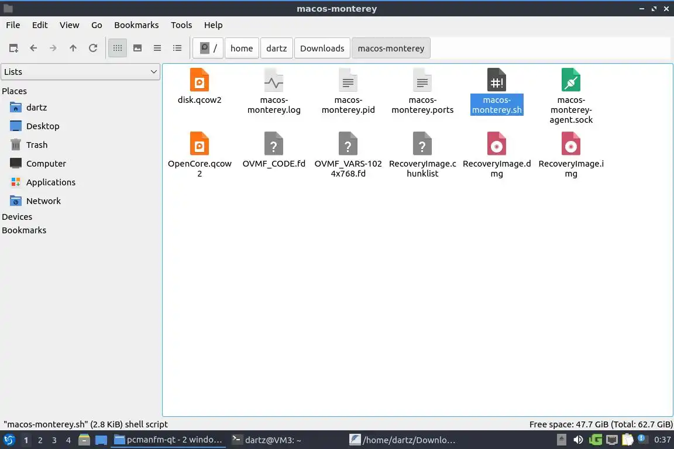674x449 pixels.
Task: Switch to icon view mode
Action: (x=118, y=48)
